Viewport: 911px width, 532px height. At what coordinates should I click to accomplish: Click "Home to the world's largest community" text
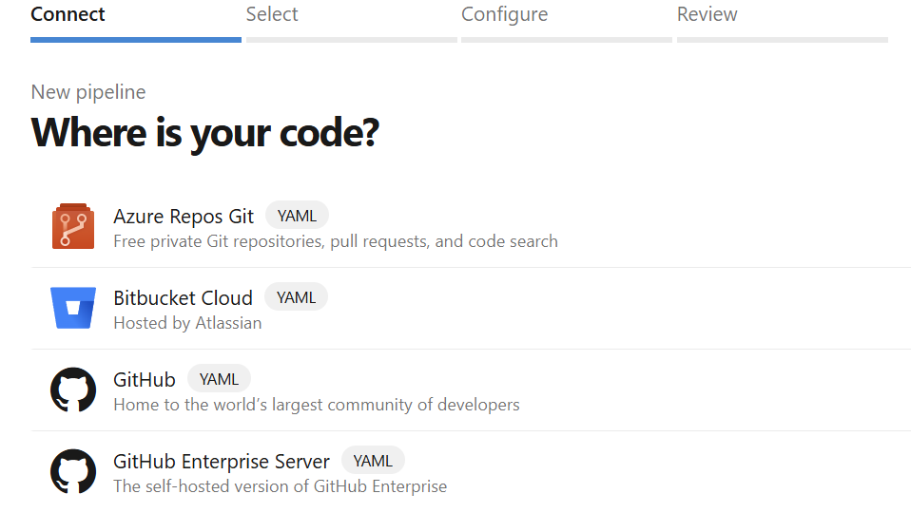coord(316,405)
